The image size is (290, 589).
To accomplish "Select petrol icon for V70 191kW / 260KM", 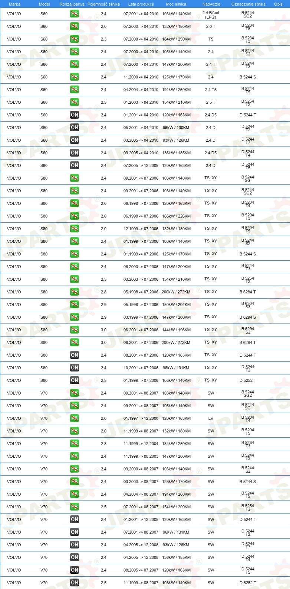I will [75, 494].
